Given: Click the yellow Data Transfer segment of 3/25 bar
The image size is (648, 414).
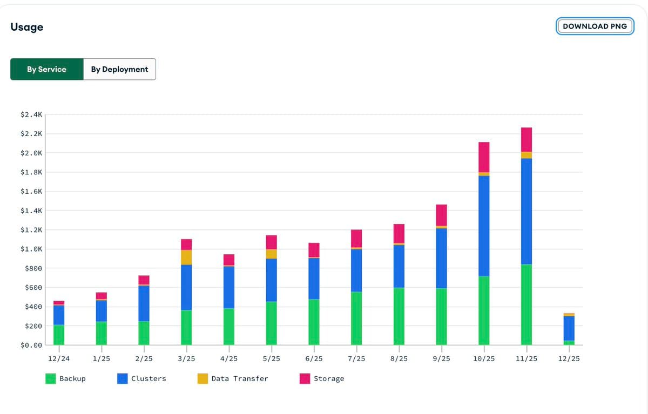Looking at the screenshot, I should 186,257.
